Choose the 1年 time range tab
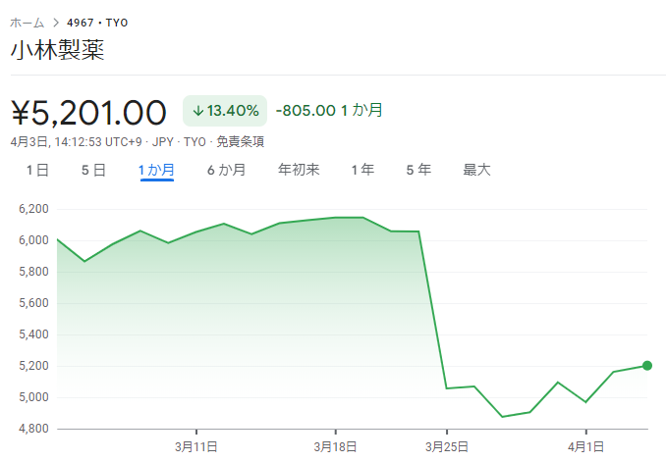 pos(362,170)
